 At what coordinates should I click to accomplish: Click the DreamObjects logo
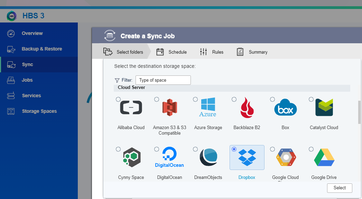click(x=208, y=157)
